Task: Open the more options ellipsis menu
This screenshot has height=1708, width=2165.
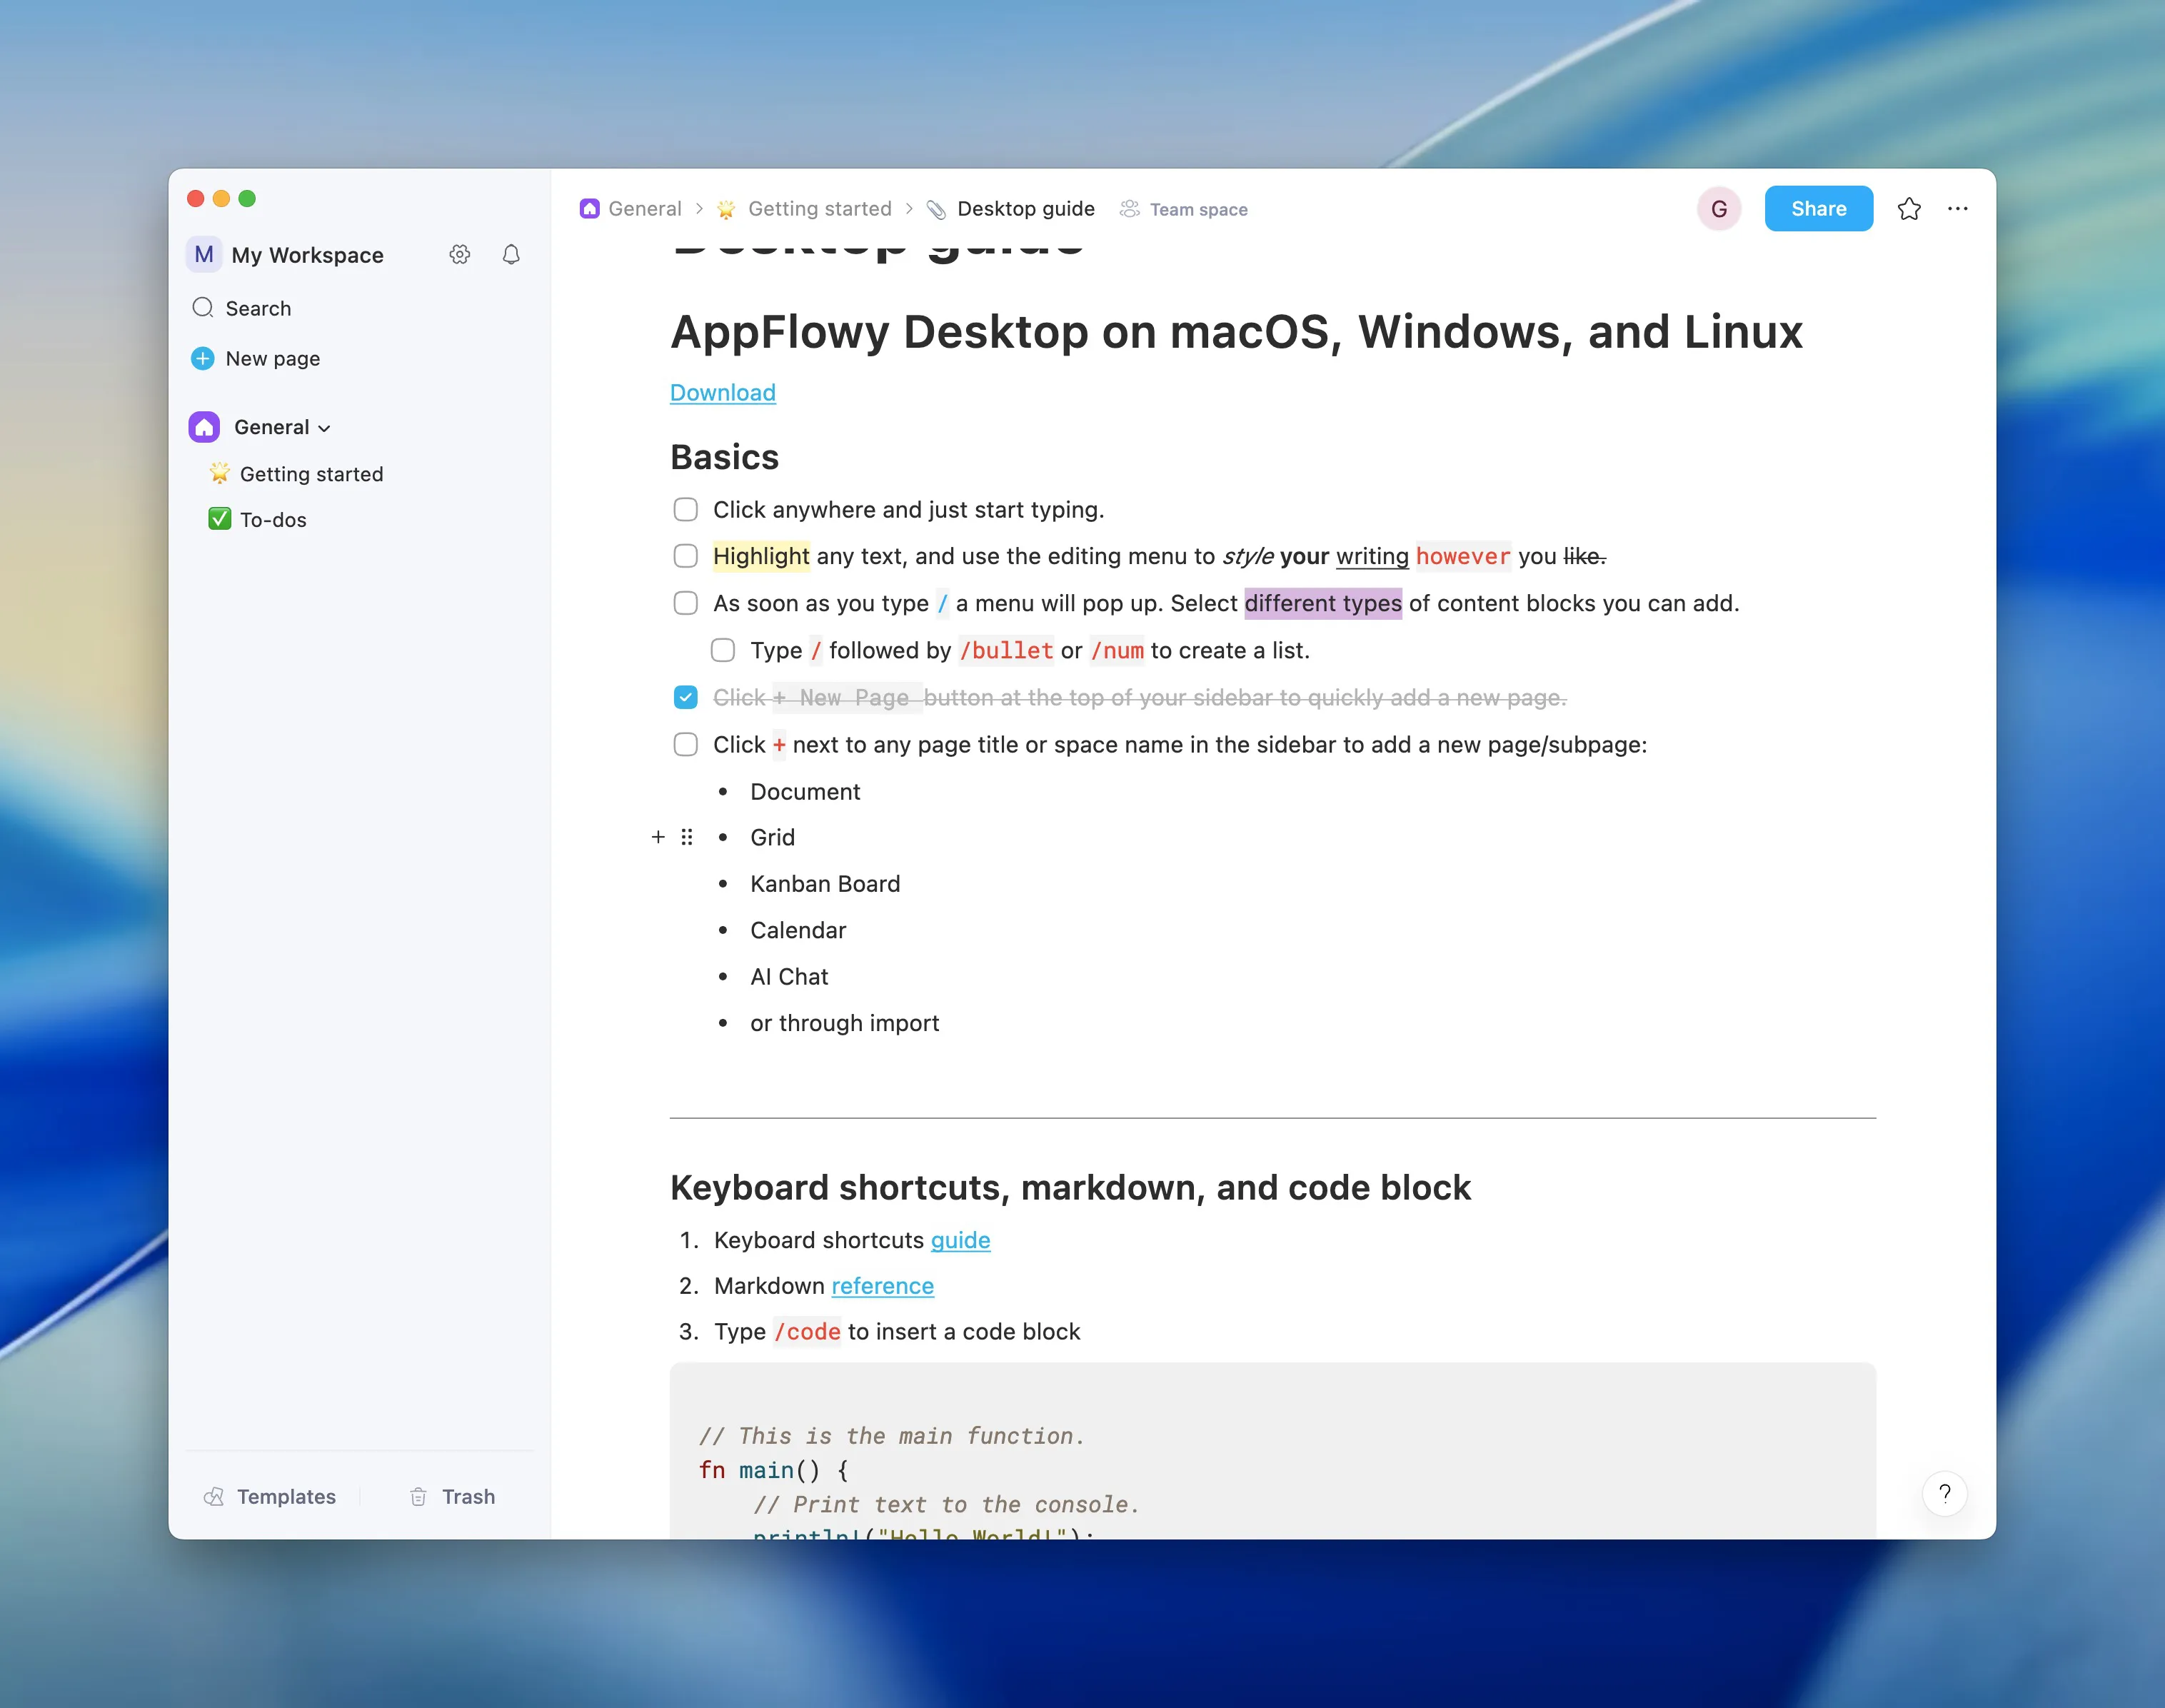Action: (1957, 208)
